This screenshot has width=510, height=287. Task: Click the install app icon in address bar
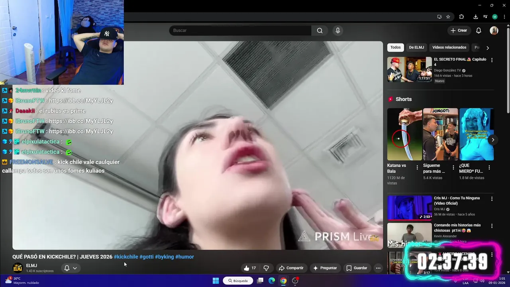439,17
